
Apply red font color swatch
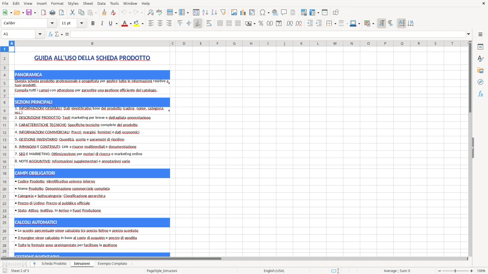tap(124, 24)
